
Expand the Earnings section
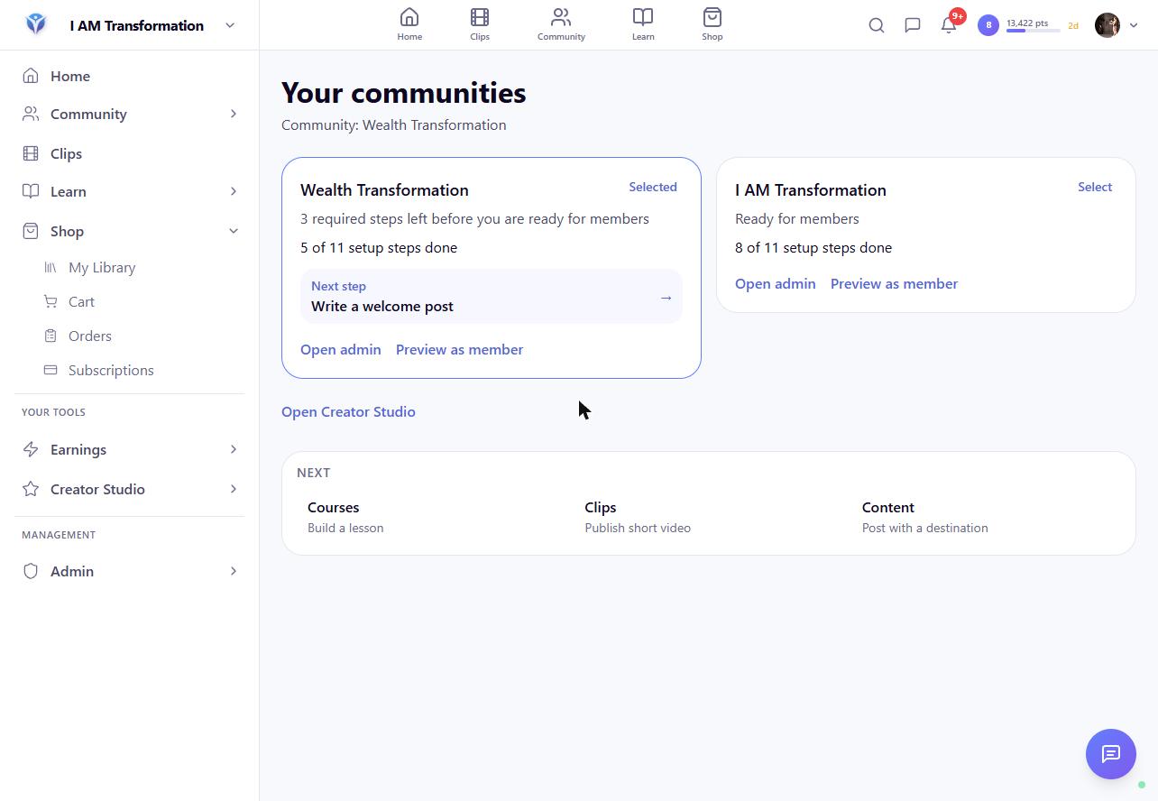(x=234, y=449)
